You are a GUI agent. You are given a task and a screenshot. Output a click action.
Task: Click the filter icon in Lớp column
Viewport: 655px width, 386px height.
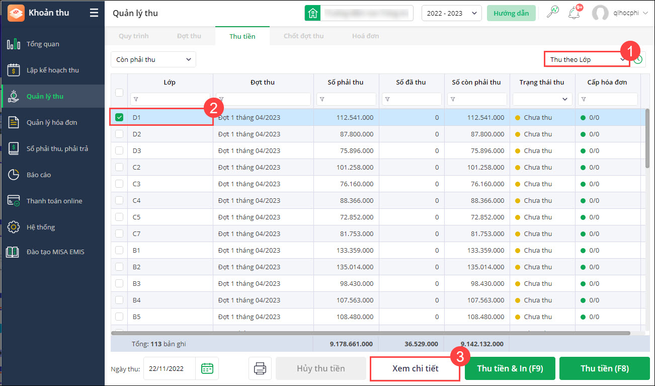coord(136,99)
